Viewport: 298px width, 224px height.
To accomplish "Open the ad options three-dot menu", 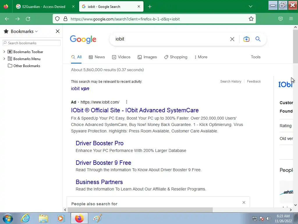I will point(126,102).
